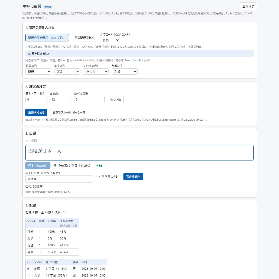Open the ジャンルの列 dropdown

(96, 72)
